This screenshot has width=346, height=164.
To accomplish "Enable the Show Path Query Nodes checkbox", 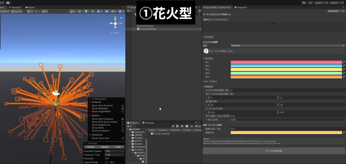I will point(123,122).
